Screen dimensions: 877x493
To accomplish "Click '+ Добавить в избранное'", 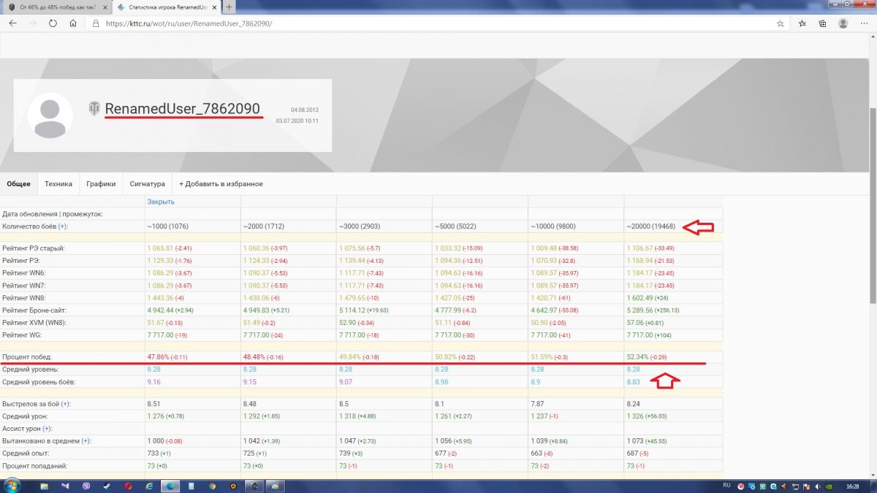I will (x=221, y=184).
